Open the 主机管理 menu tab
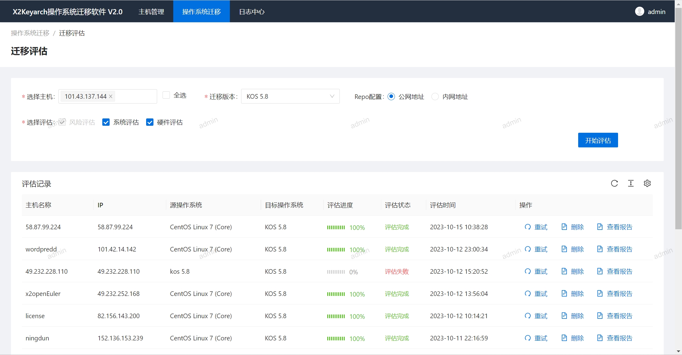 tap(151, 12)
